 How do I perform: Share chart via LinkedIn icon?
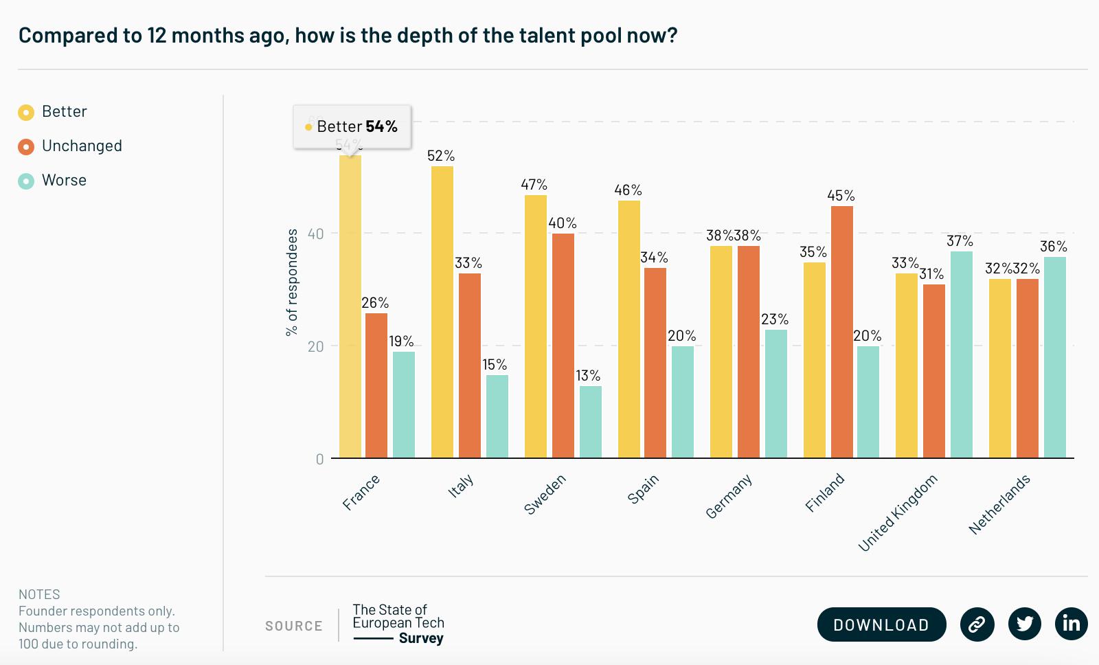click(x=1072, y=624)
